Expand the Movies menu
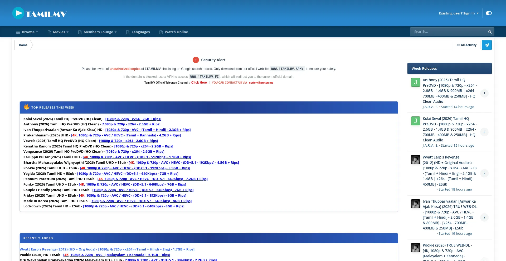The width and height of the screenshot is (506, 261). click(x=58, y=32)
